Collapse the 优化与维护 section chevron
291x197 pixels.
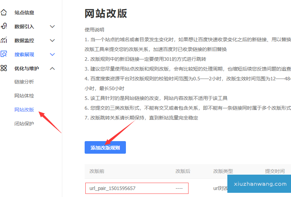(52, 68)
